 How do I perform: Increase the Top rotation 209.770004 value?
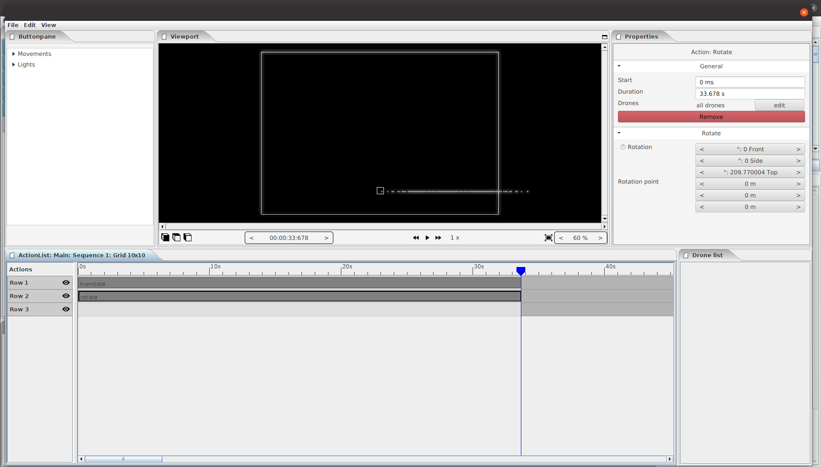[x=798, y=172]
